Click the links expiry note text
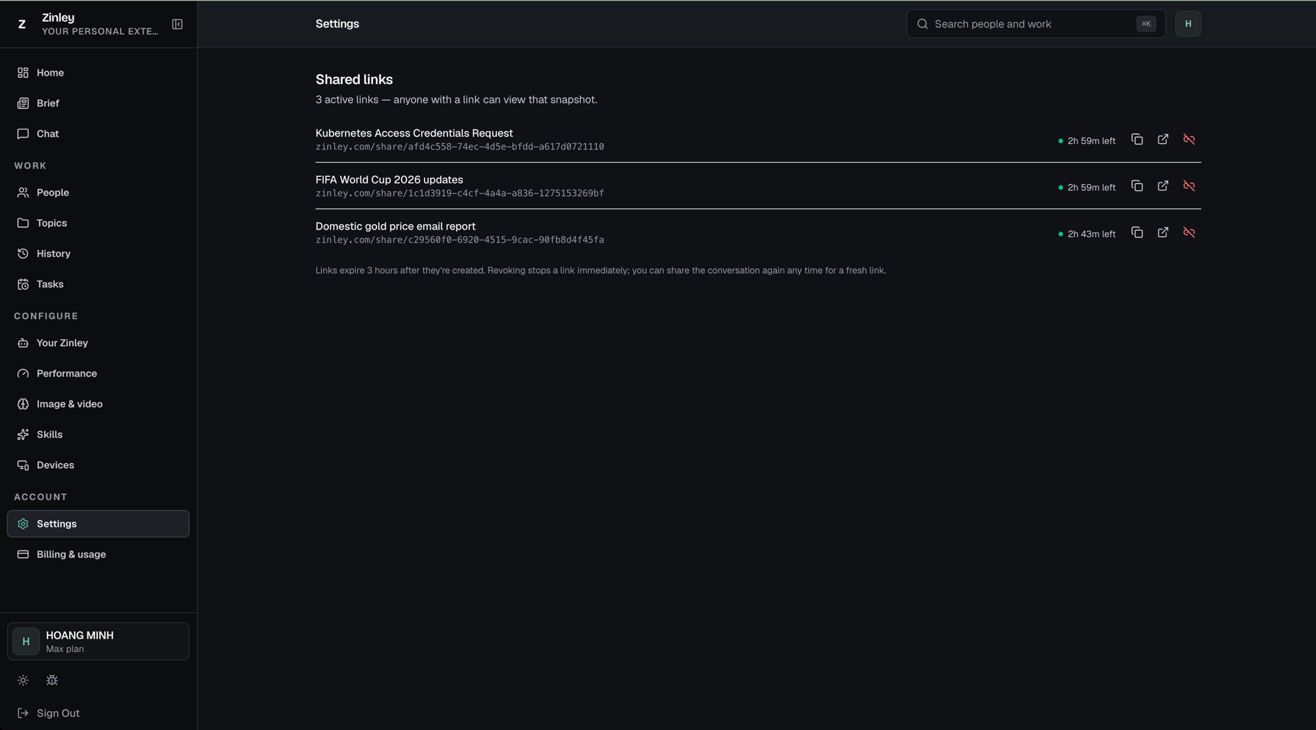 click(x=601, y=271)
